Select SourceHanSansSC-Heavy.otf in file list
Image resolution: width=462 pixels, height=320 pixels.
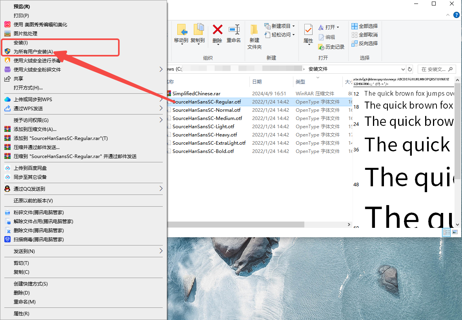[x=205, y=135]
